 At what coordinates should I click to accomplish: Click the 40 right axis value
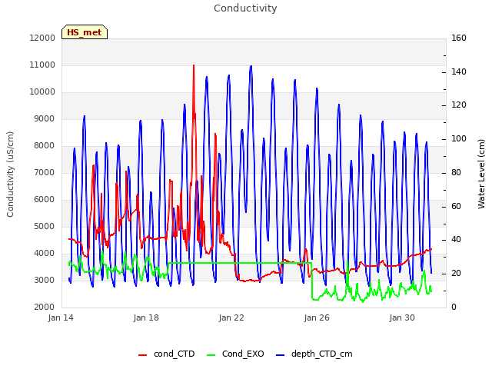pos(456,240)
